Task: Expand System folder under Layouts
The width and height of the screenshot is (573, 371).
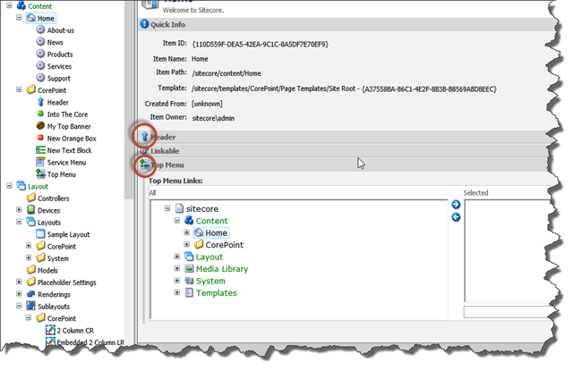Action: coord(29,257)
